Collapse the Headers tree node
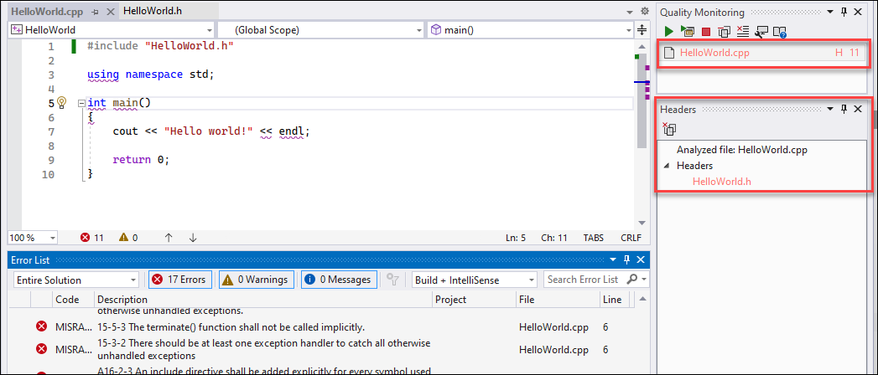 667,166
